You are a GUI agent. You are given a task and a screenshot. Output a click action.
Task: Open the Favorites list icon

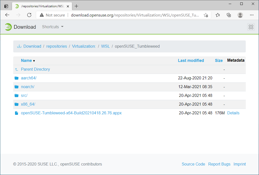point(218,15)
